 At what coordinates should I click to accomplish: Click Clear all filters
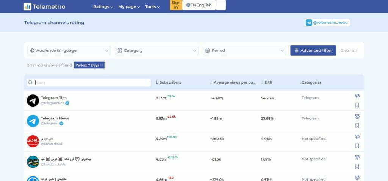349,50
